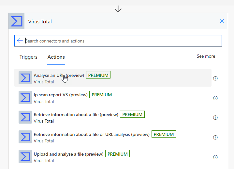Close the Virus Total panel

tap(222, 21)
